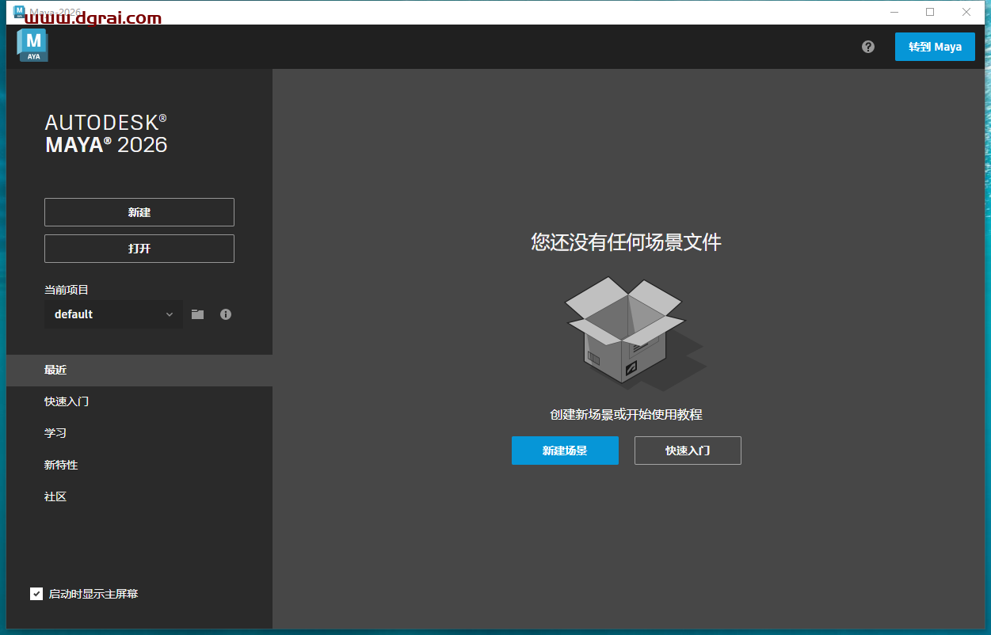Maximize the Maya 2026 window

[930, 12]
